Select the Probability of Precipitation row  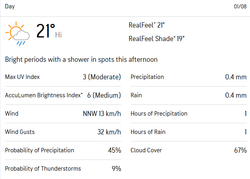(63, 150)
